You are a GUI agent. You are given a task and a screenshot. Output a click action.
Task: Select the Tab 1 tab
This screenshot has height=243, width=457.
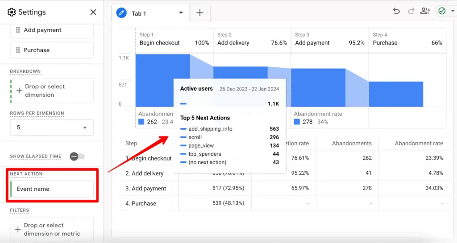pyautogui.click(x=150, y=13)
